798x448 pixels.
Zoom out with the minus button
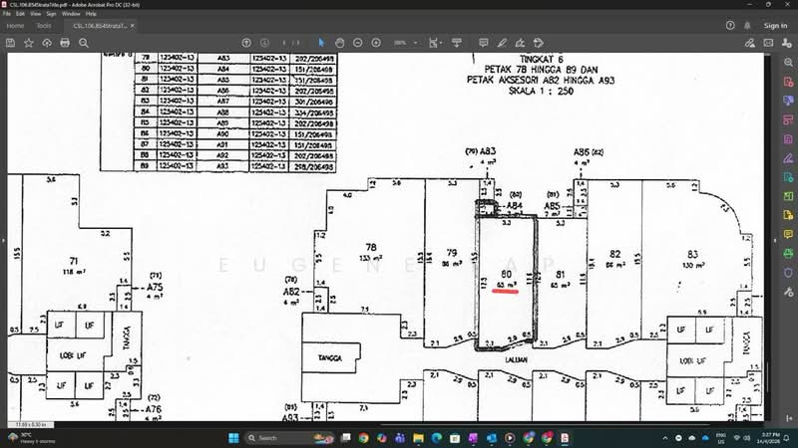click(x=358, y=43)
